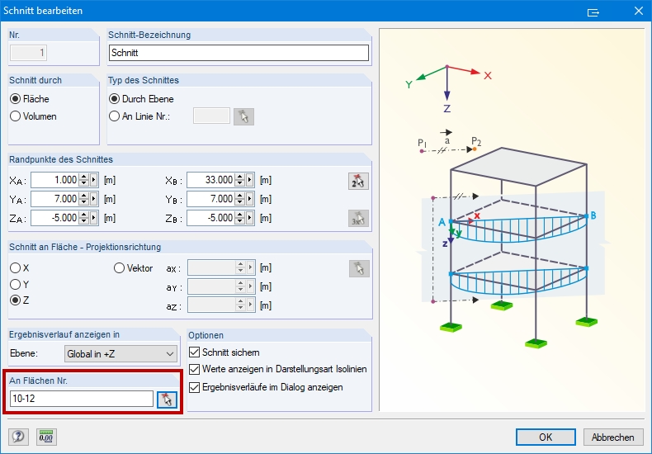This screenshot has width=652, height=454.
Task: Click the YA coordinate field 7.000
Action: (x=55, y=199)
